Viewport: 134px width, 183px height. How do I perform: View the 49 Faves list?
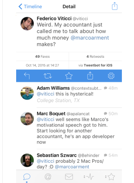[42, 57]
